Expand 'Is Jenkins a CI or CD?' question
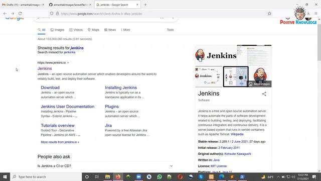Image resolution: width=321 pixels, height=181 pixels. [105, 166]
